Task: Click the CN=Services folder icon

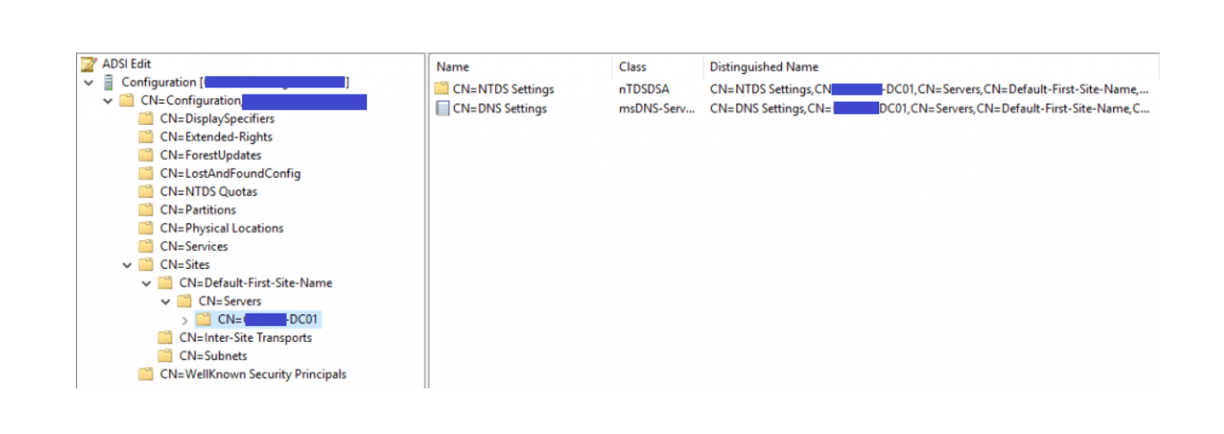Action: (147, 246)
